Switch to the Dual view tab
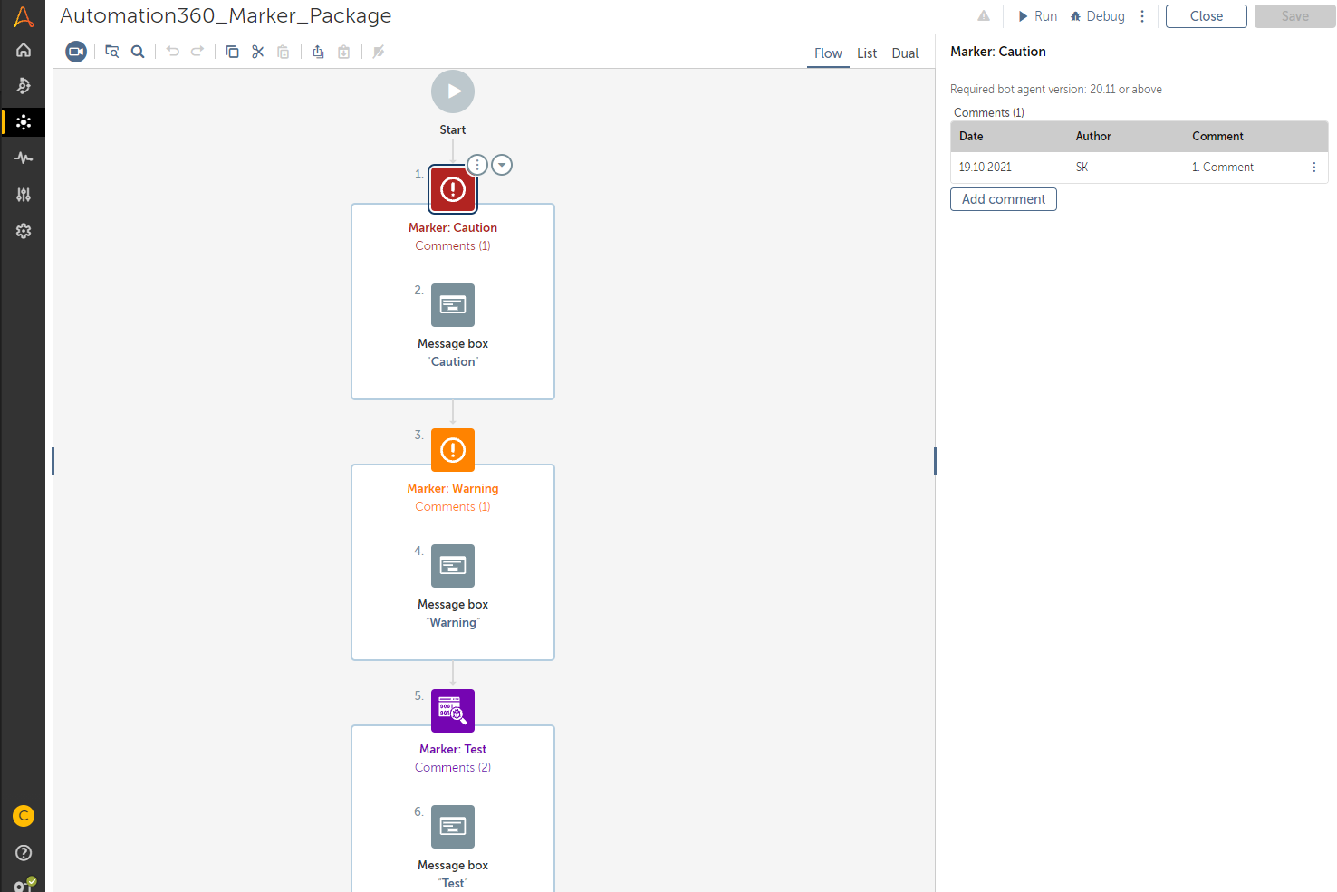The height and width of the screenshot is (892, 1337). (x=905, y=53)
